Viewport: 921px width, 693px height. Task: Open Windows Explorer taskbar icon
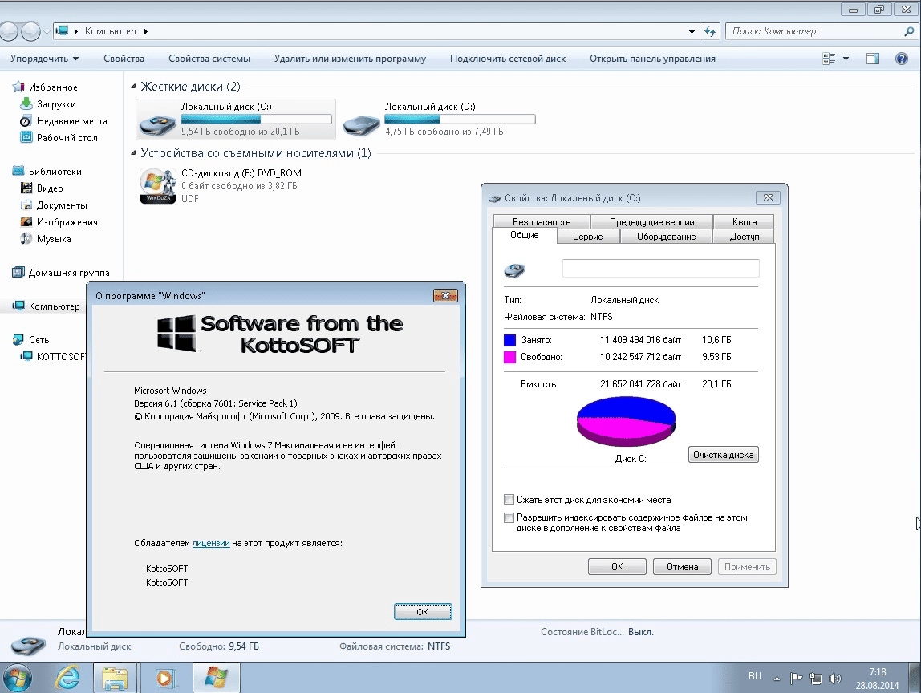[116, 679]
